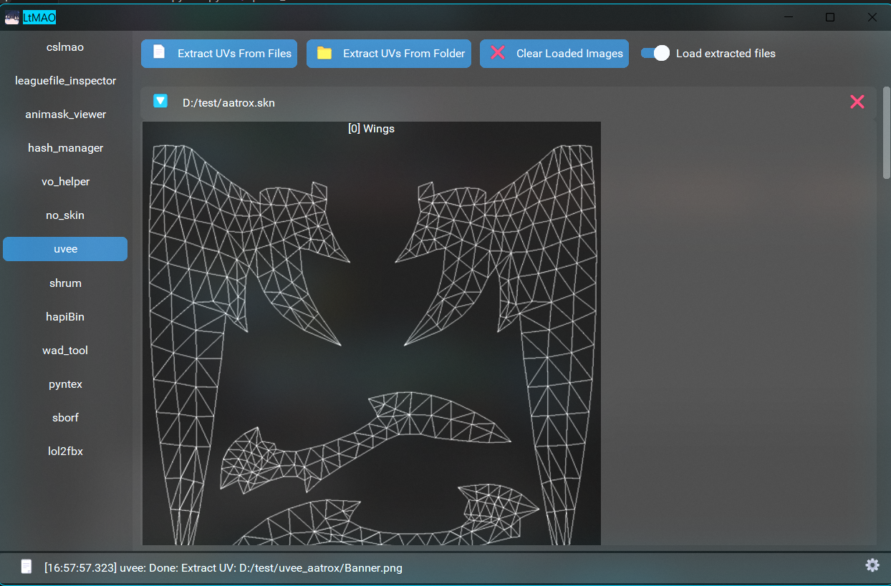Go to the wad_tool page
Screen dimensions: 891x586
[65, 351]
